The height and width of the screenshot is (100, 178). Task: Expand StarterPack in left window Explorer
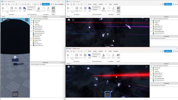[31, 38]
